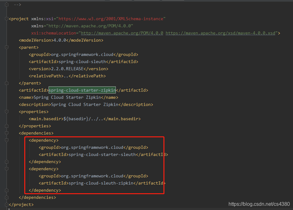Image resolution: width=293 pixels, height=210 pixels.
Task: Fold at the closing </dependencies> tag marker
Action: point(7,198)
